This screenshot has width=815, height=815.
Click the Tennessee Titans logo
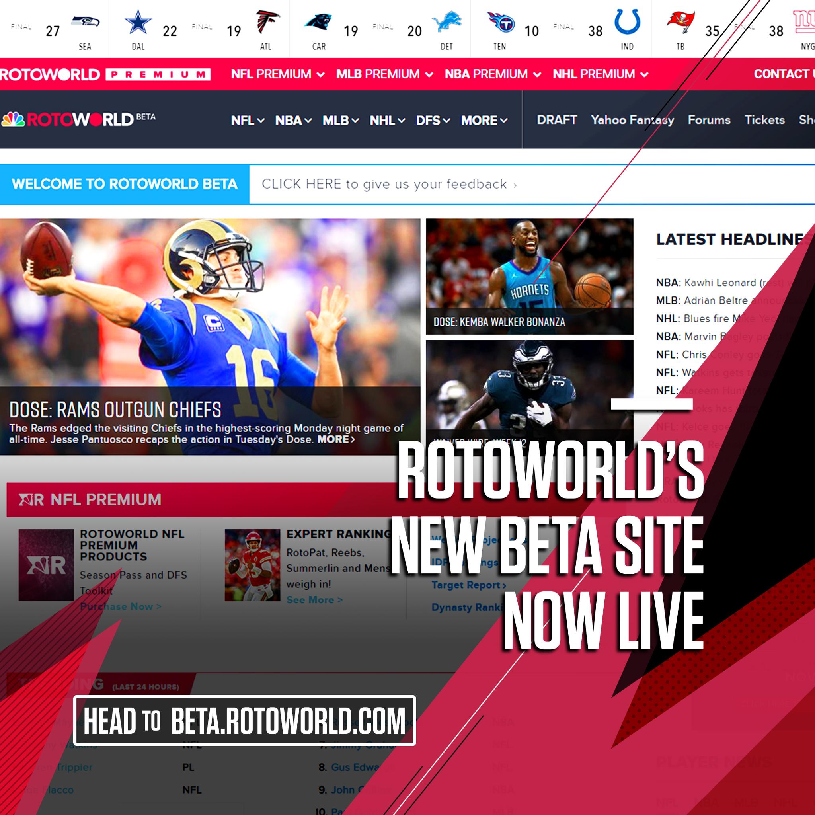[x=501, y=22]
